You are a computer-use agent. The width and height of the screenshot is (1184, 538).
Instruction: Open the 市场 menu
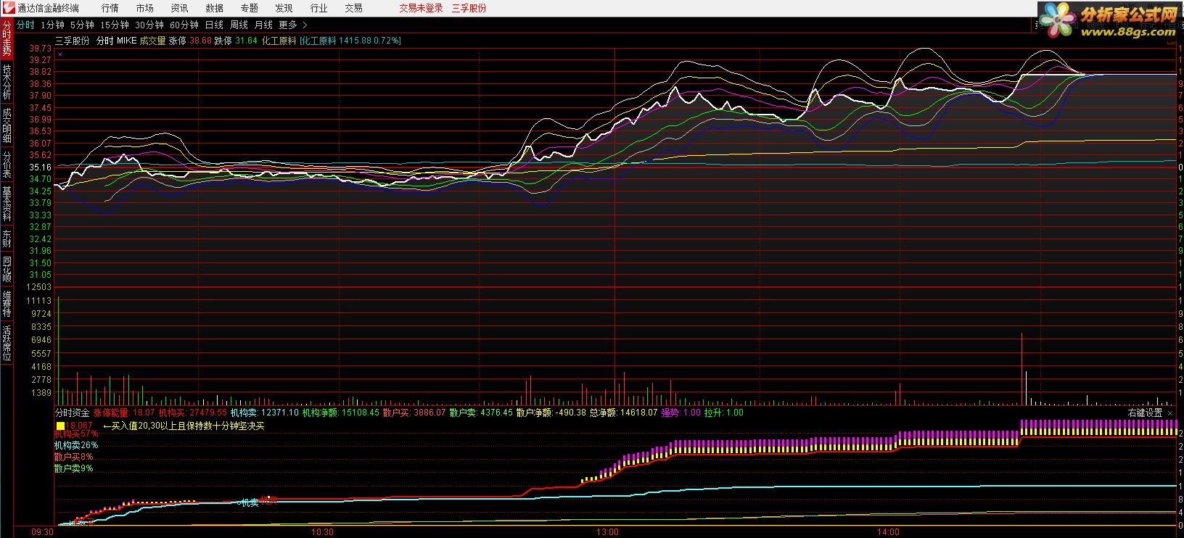[144, 8]
